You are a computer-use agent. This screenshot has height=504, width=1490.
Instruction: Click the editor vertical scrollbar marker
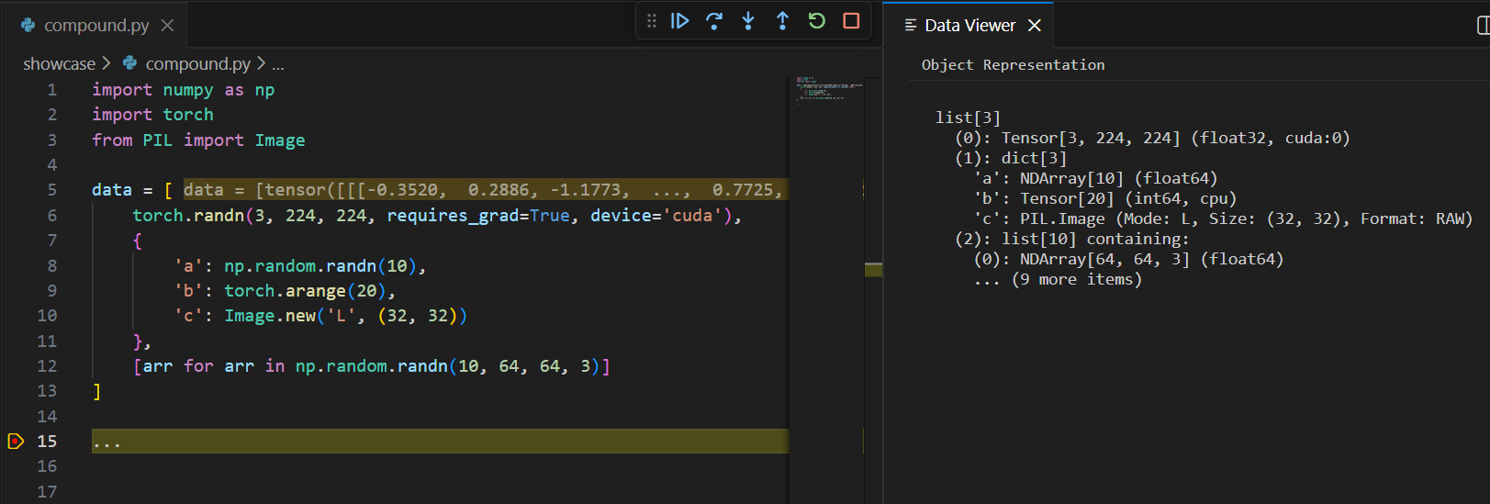tap(873, 269)
